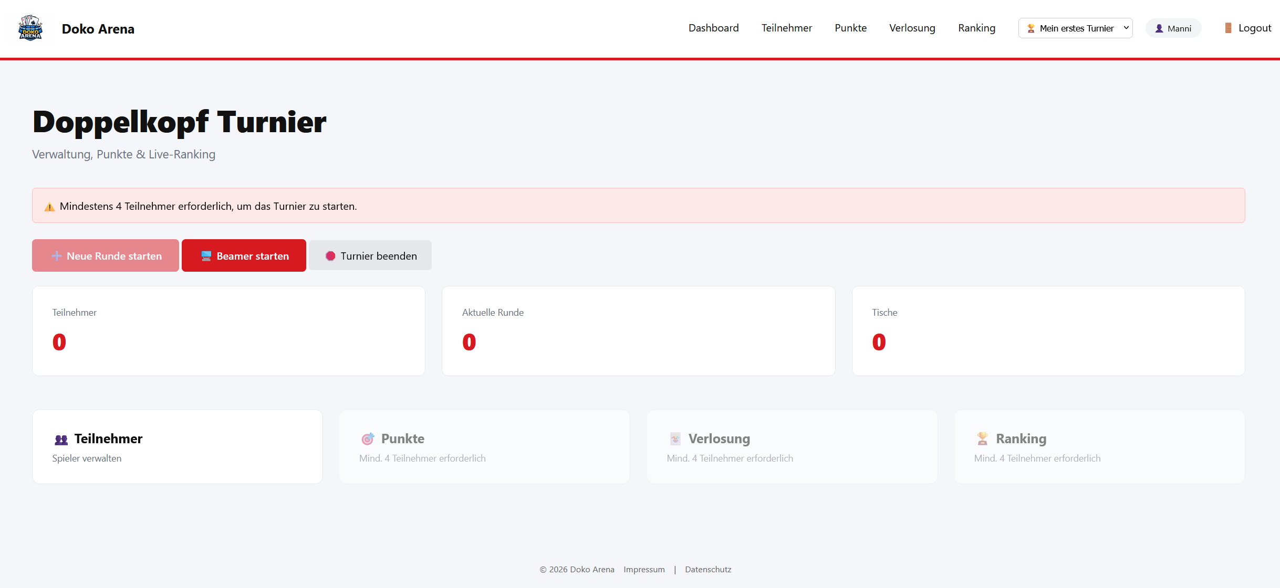Select Ranking in the top navigation
This screenshot has width=1280, height=588.
pyautogui.click(x=976, y=28)
